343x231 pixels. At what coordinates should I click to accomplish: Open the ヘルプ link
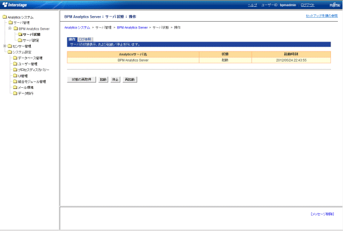click(x=253, y=5)
